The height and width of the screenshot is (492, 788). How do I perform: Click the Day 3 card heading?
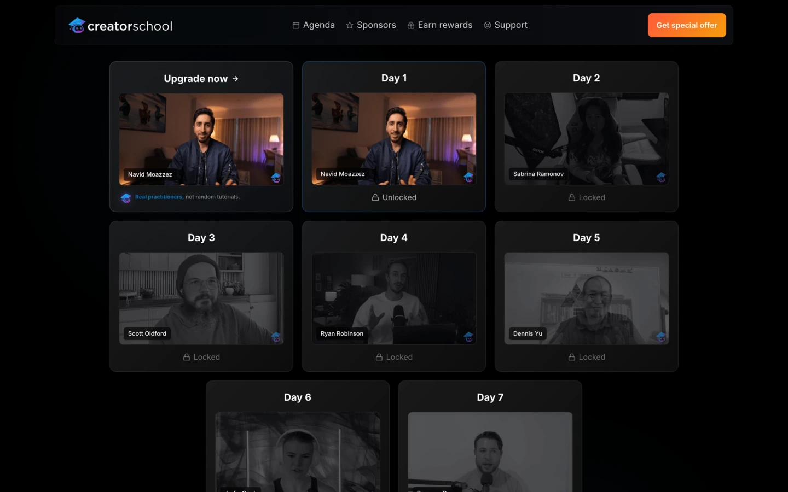pyautogui.click(x=201, y=238)
